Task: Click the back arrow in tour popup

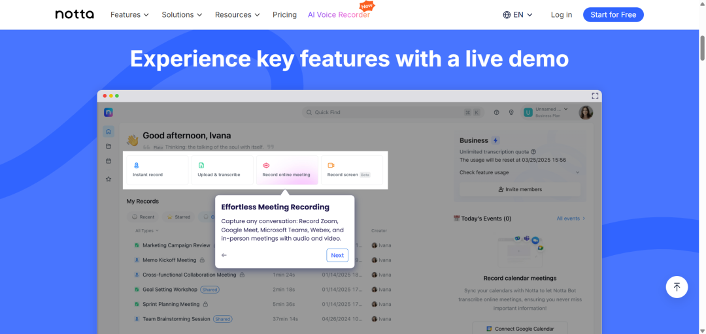Action: point(224,255)
